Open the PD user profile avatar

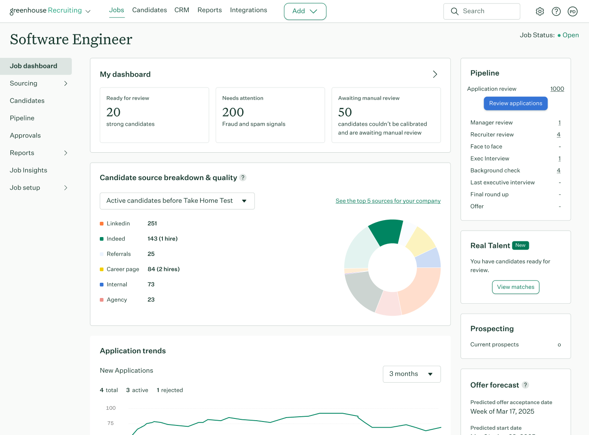click(573, 12)
